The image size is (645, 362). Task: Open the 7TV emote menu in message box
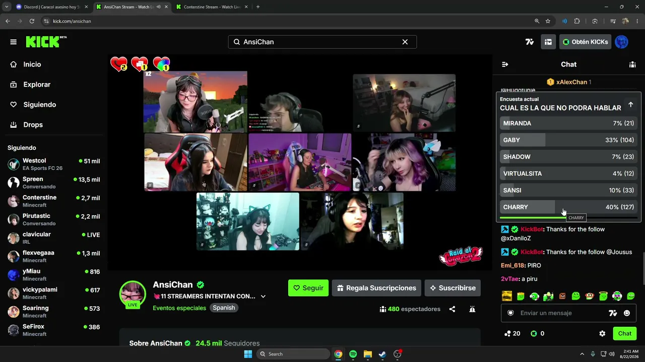coord(613,313)
